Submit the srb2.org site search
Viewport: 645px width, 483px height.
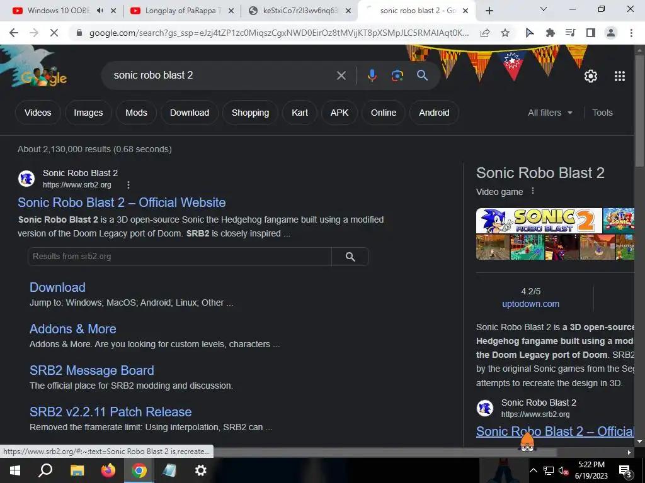(350, 257)
